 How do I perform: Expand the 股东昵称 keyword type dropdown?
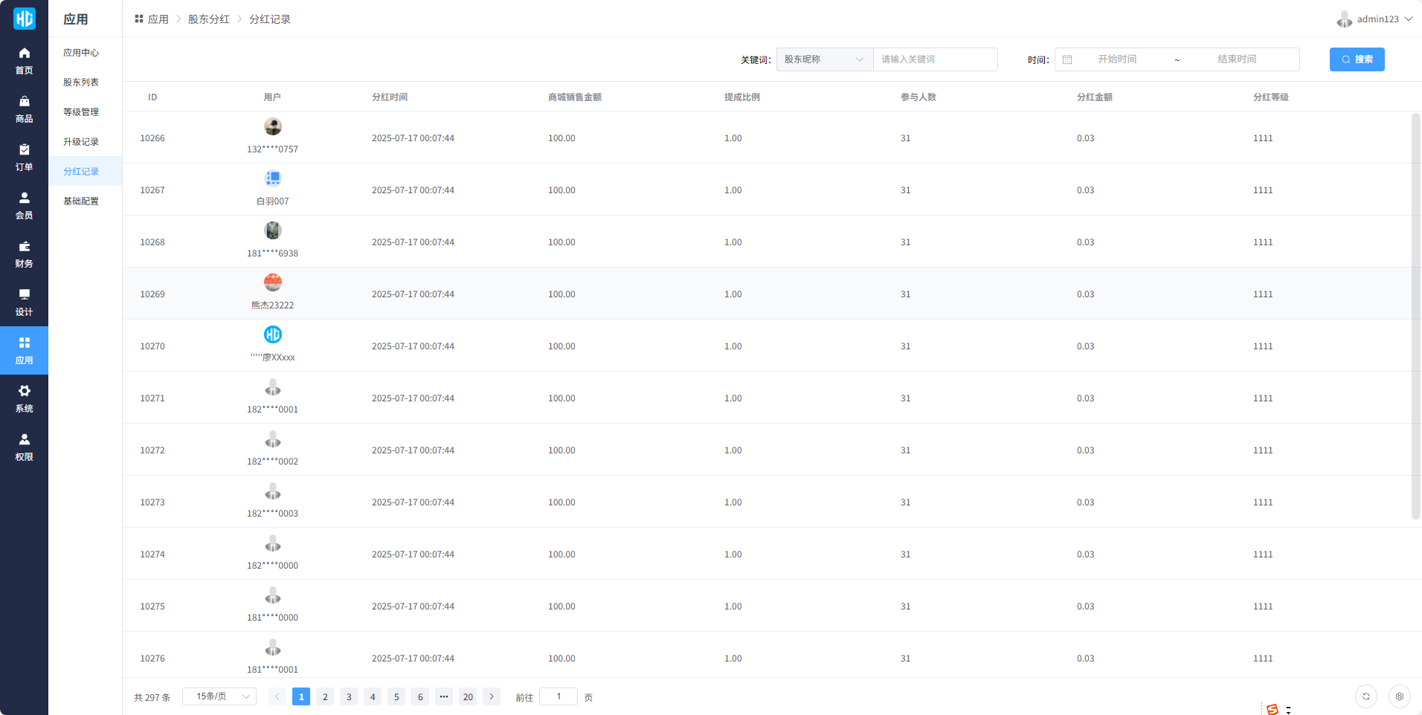pos(824,59)
